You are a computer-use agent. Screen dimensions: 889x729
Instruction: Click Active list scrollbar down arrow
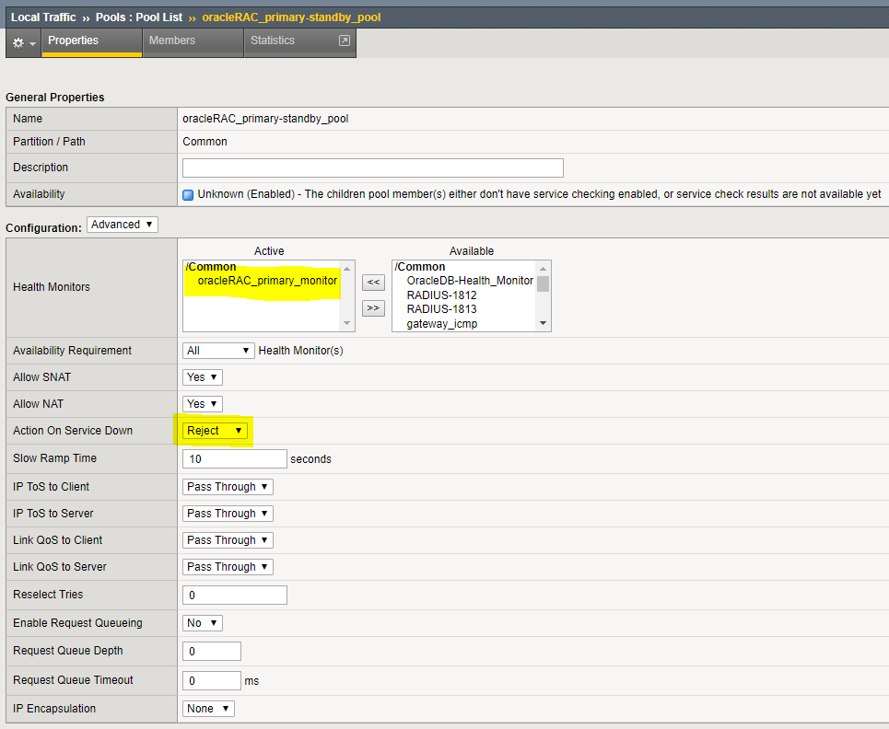[x=347, y=323]
